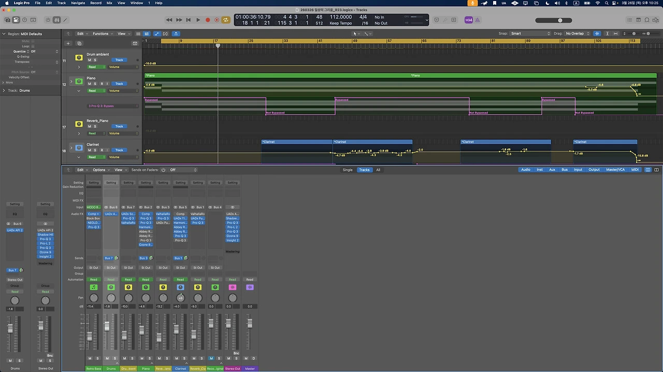This screenshot has width=663, height=372.
Task: Solo the Clarinet track in header
Action: tap(95, 150)
